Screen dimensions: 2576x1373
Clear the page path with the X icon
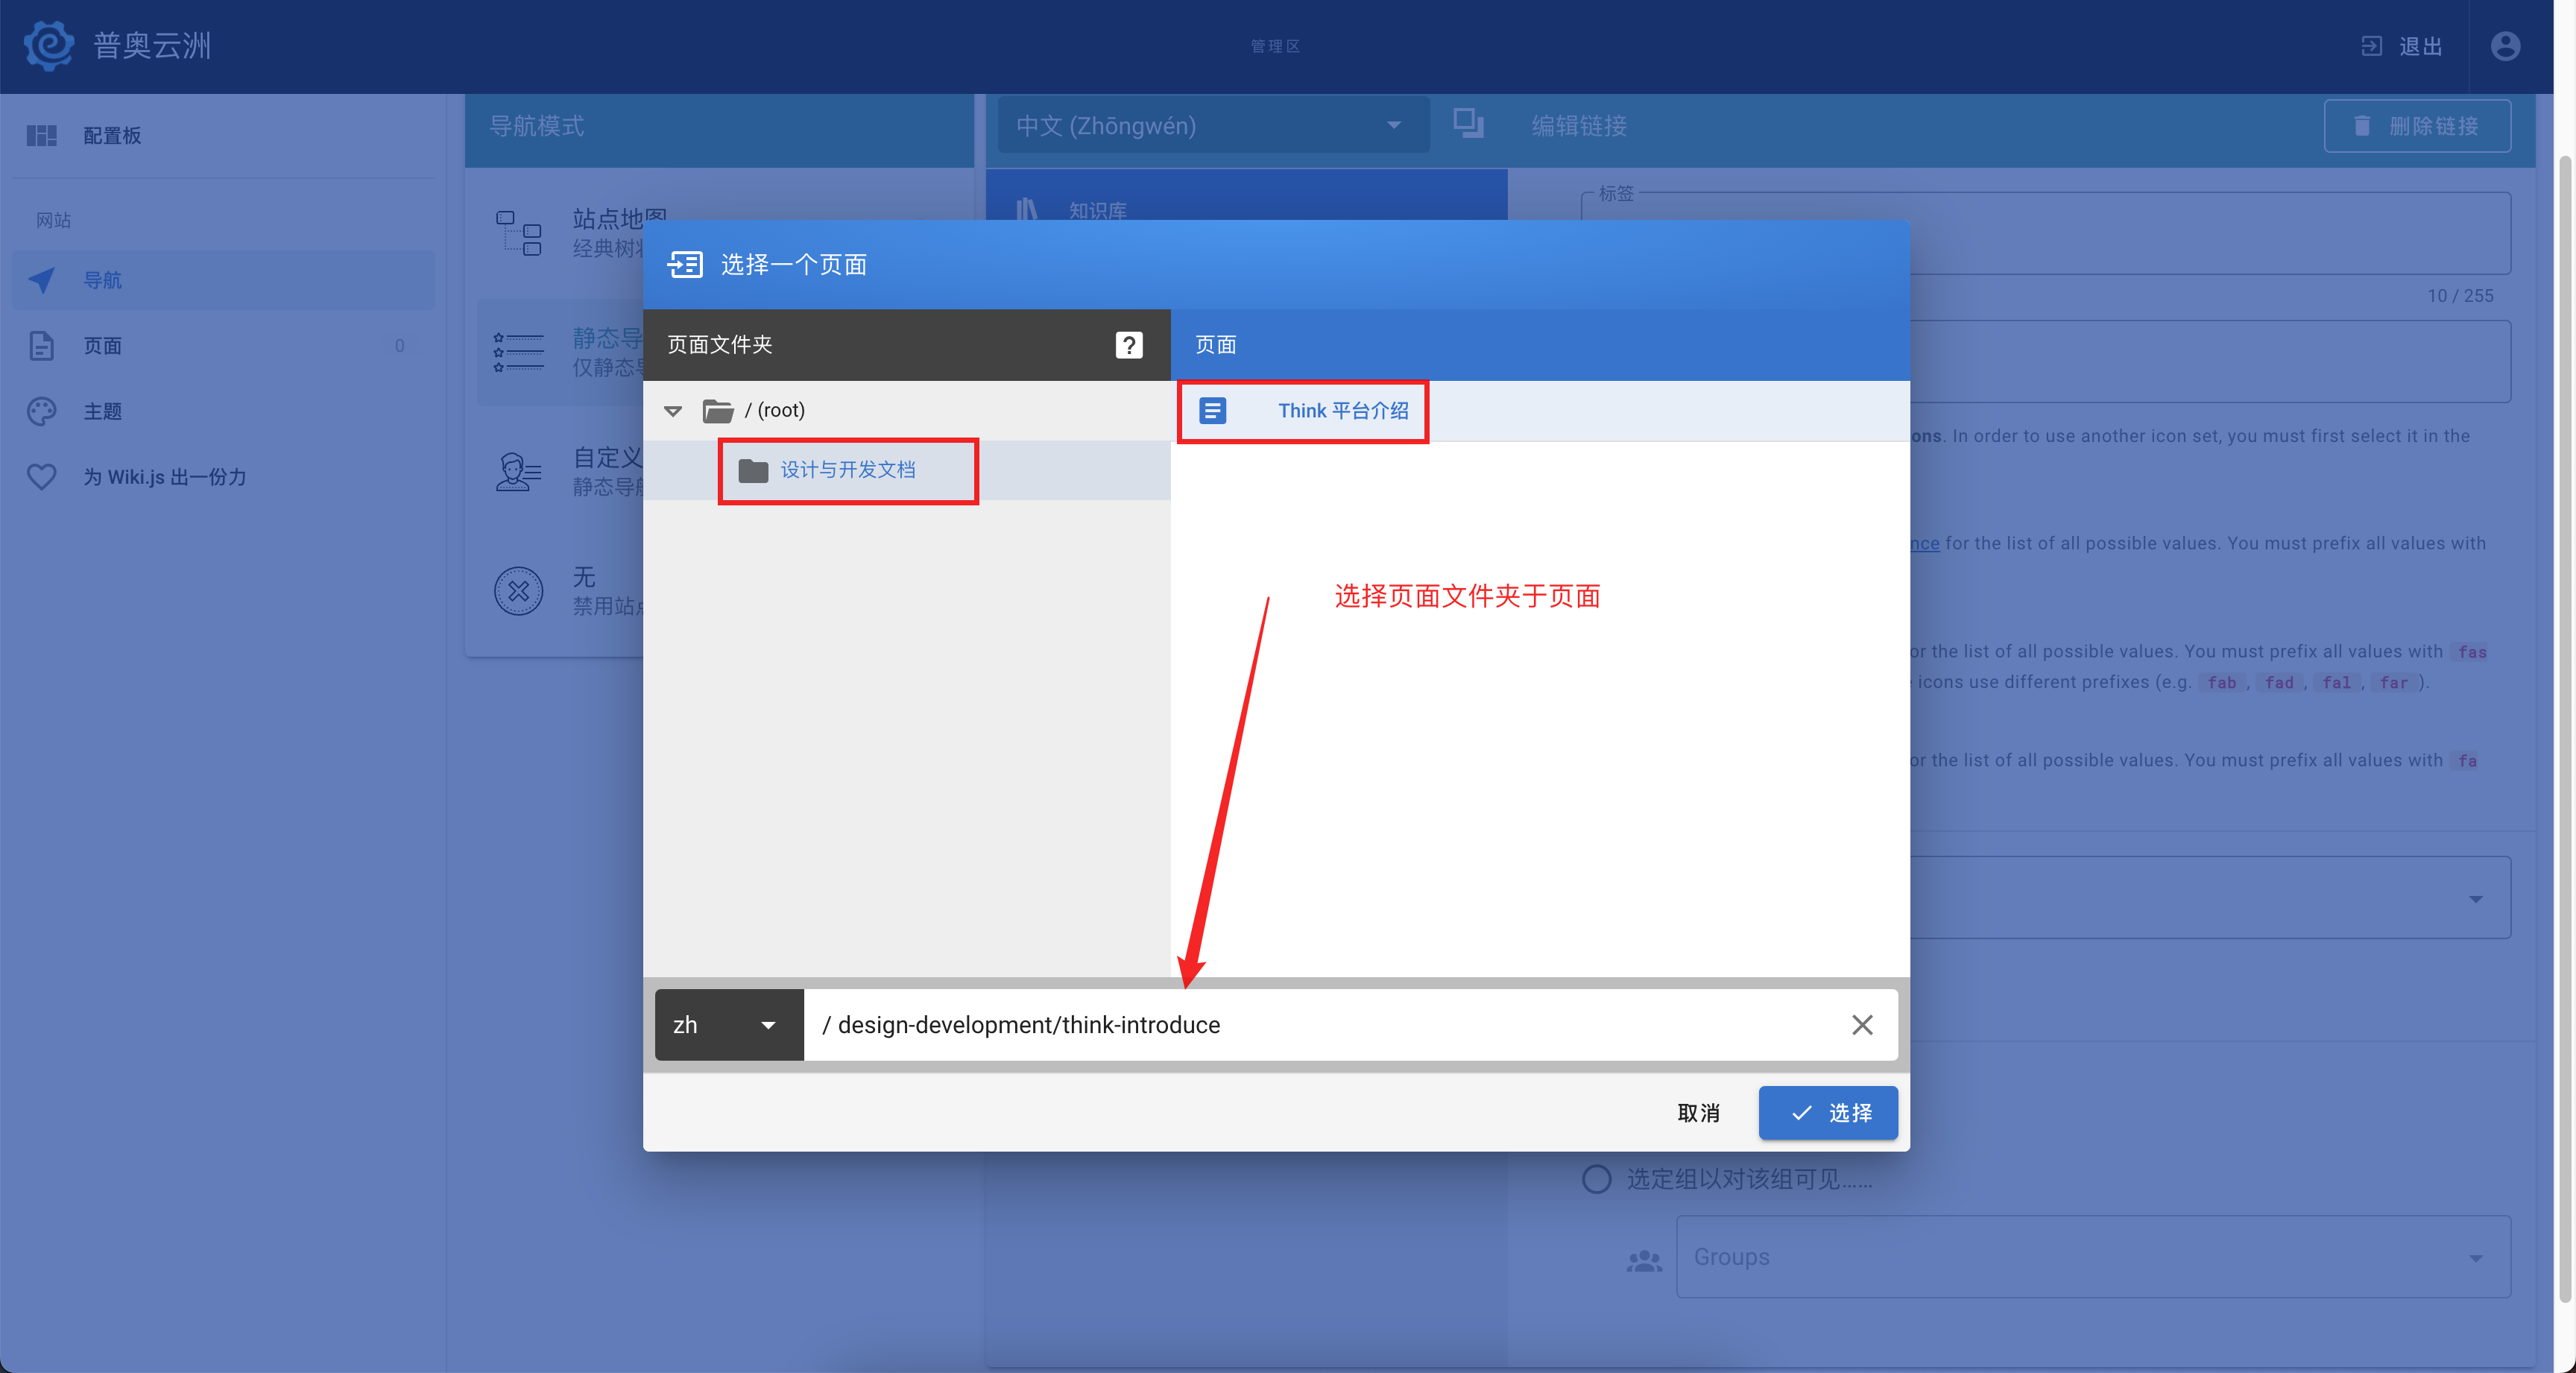pos(1861,1024)
